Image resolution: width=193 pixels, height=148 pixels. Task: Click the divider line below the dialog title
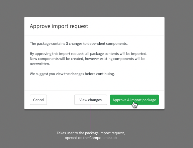tap(94, 35)
